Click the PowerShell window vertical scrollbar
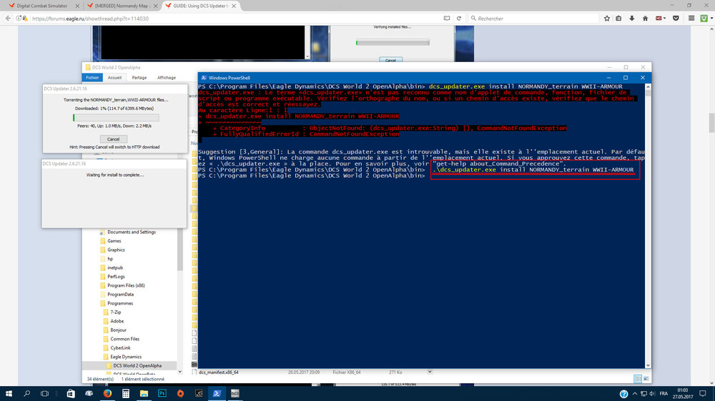 pos(648,225)
